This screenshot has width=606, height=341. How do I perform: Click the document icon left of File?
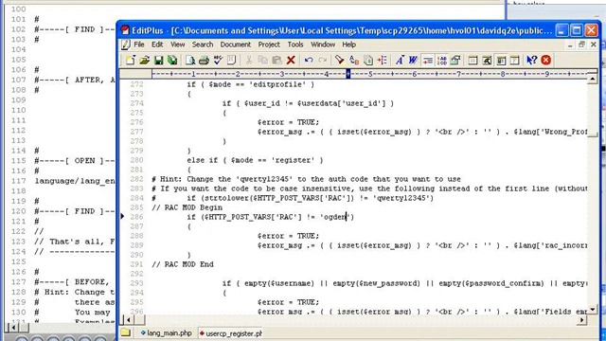(x=126, y=45)
